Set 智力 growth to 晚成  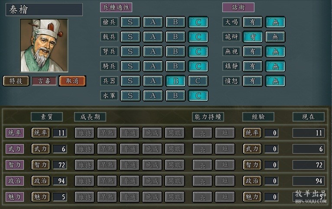pos(152,165)
